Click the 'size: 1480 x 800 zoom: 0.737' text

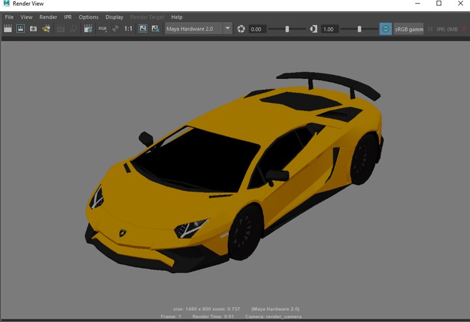206,309
